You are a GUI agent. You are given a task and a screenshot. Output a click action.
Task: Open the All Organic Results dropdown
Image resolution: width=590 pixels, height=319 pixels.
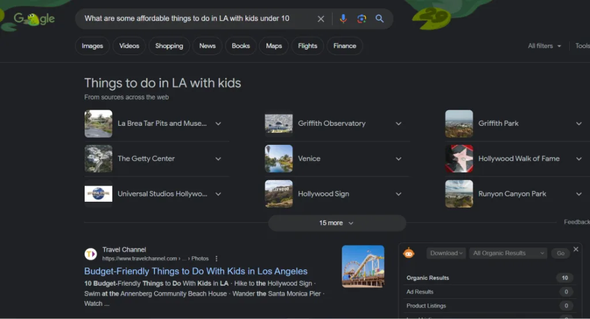click(x=508, y=253)
